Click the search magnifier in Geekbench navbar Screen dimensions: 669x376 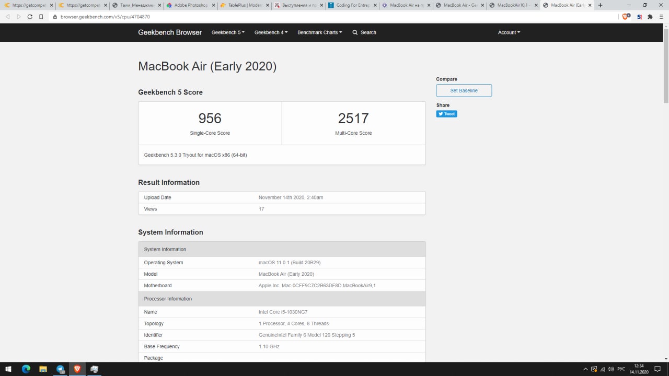[355, 32]
